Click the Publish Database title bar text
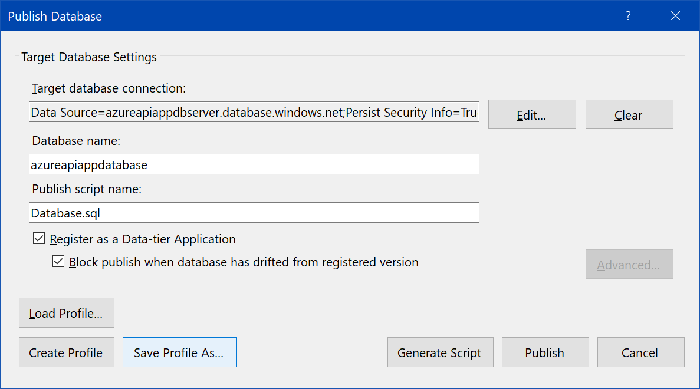 click(x=55, y=16)
